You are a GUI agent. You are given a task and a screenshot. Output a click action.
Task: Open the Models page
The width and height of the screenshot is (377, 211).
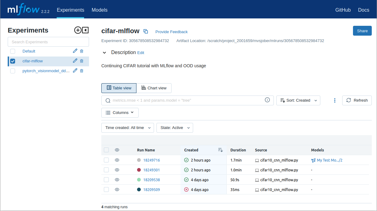[x=99, y=10]
